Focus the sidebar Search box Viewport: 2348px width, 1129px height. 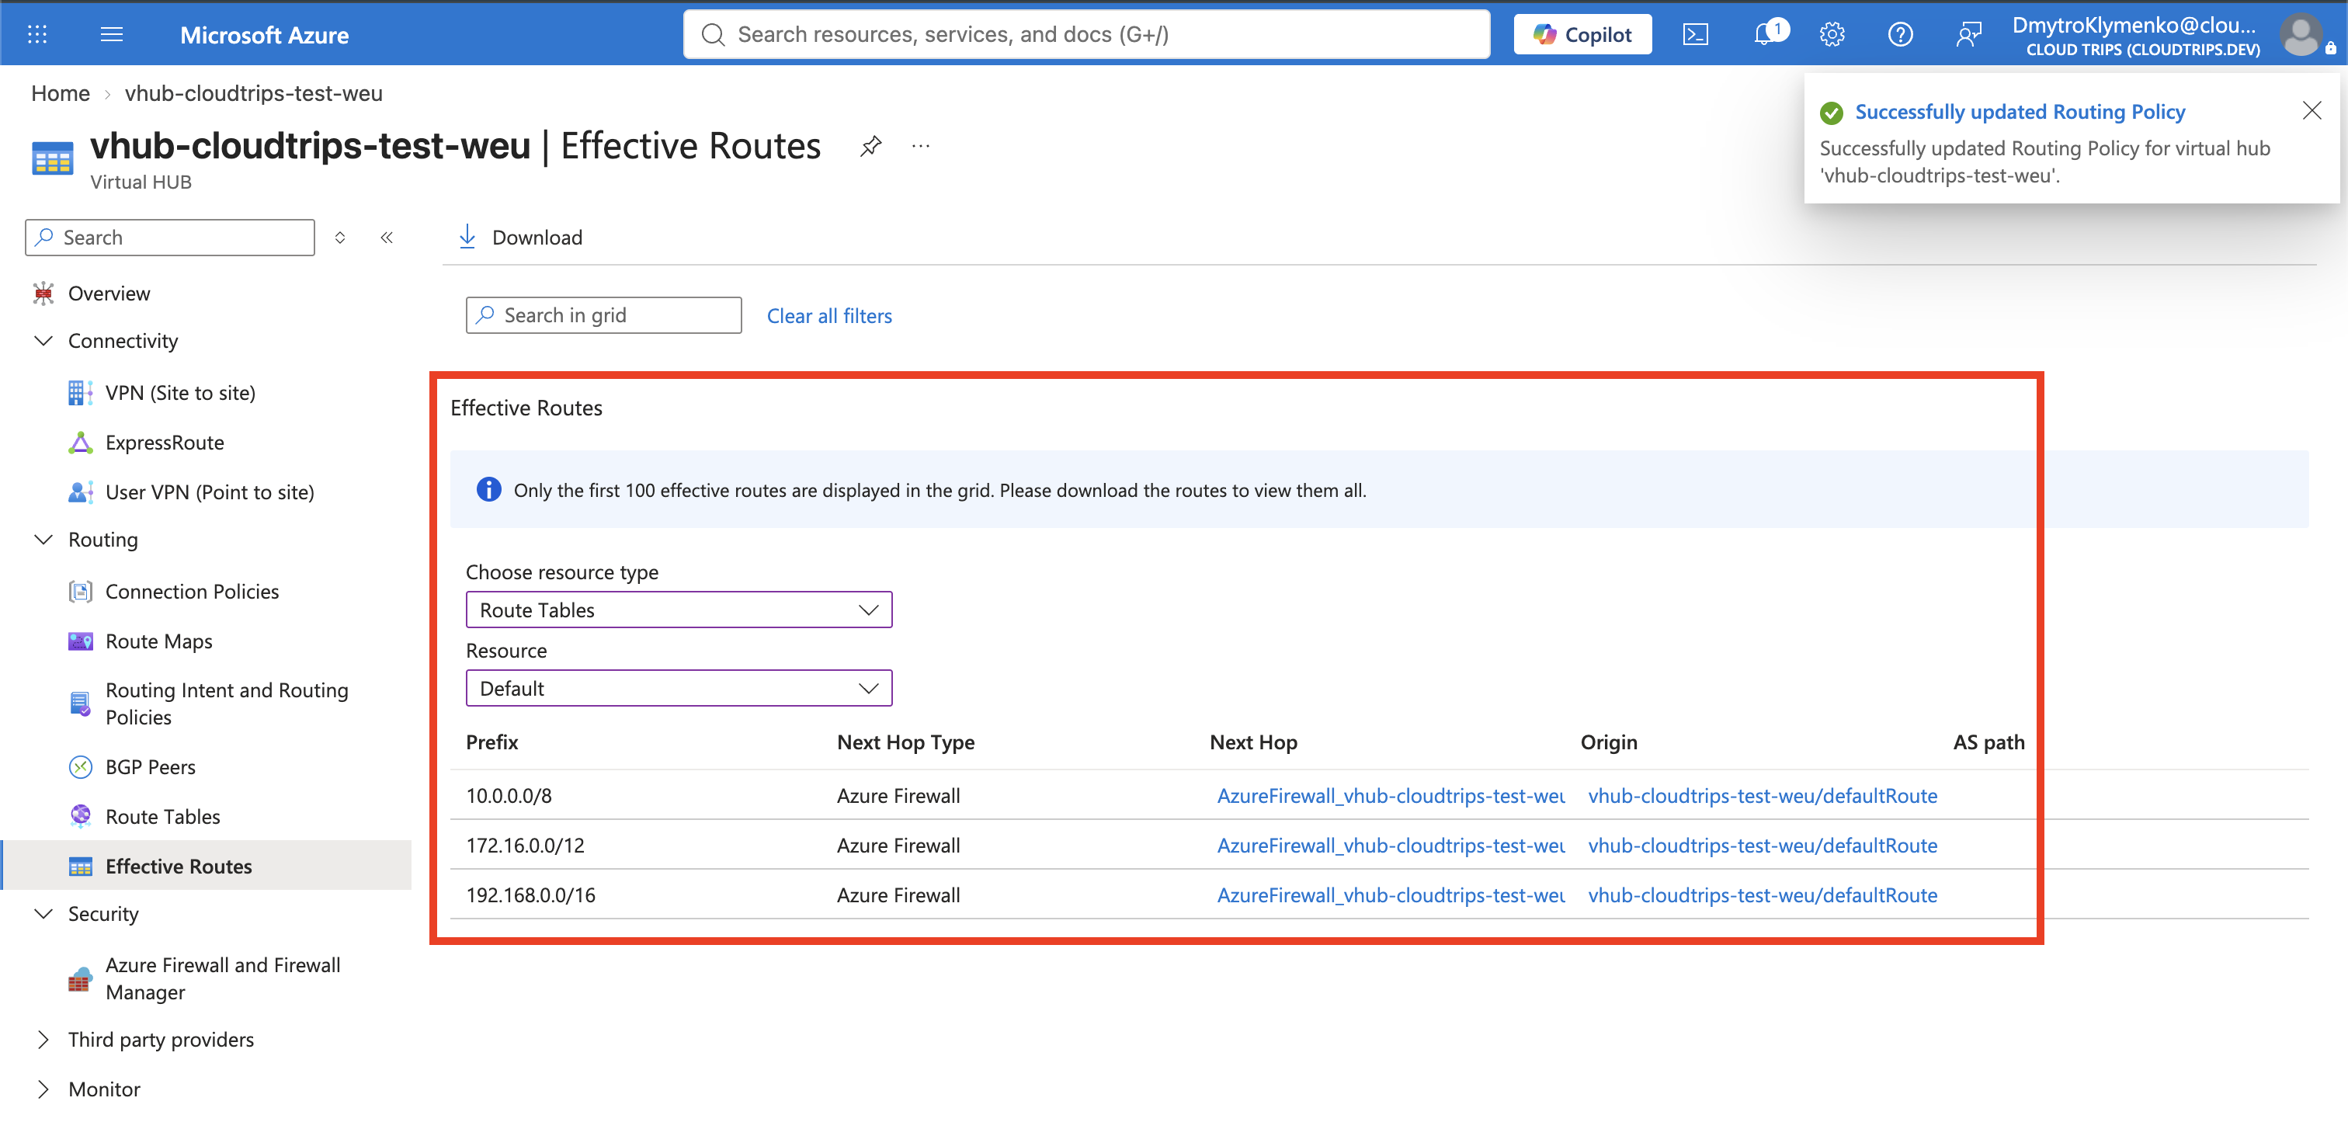point(171,237)
